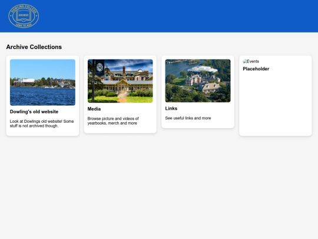Image resolution: width=318 pixels, height=239 pixels.
Task: Open the Dowling's old website title
Action: [34, 112]
